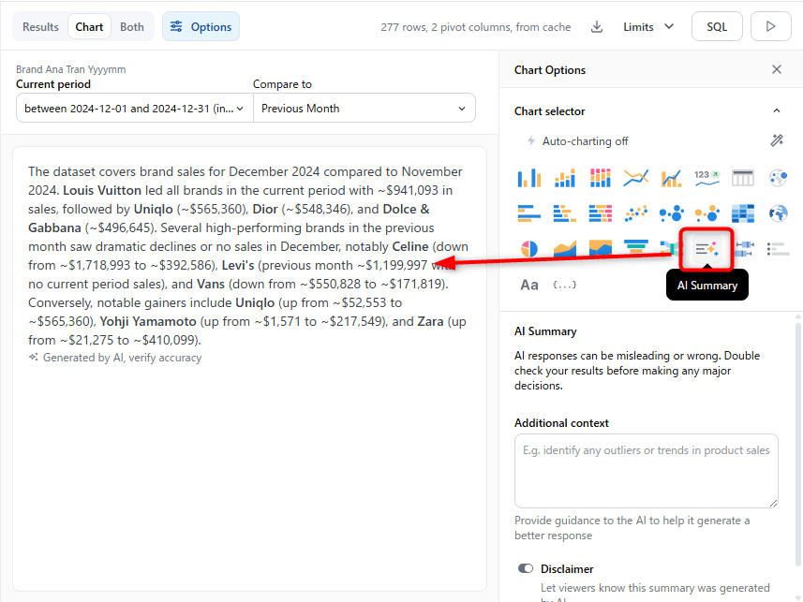This screenshot has height=602, width=803.
Task: Open the Current period date dropdown
Action: click(135, 109)
